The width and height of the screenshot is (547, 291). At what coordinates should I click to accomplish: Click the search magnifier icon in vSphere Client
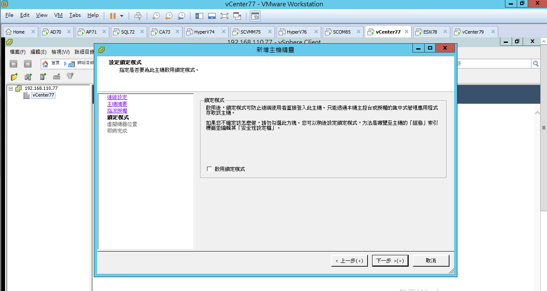click(x=536, y=64)
